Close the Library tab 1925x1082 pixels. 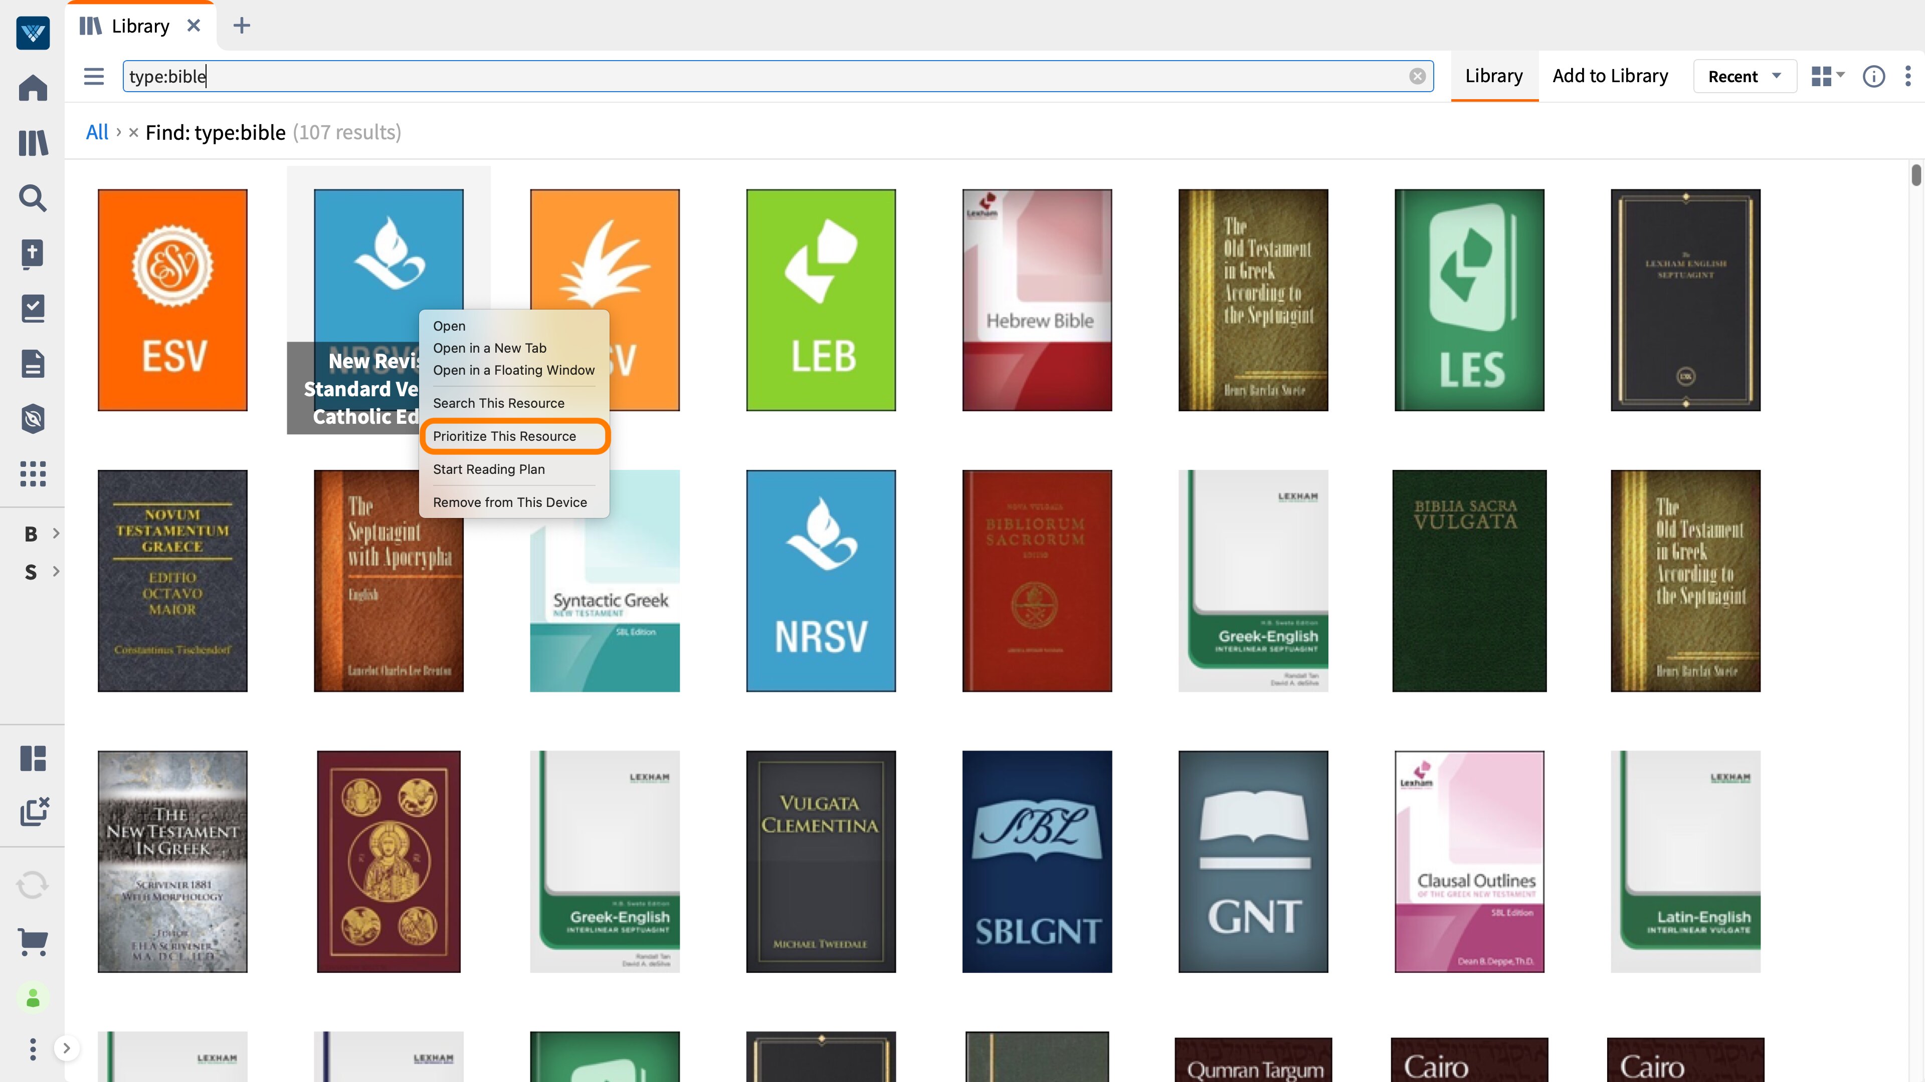(194, 26)
